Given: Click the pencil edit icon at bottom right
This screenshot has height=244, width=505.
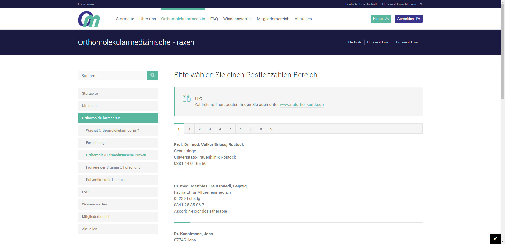Looking at the screenshot, I should pos(495,239).
